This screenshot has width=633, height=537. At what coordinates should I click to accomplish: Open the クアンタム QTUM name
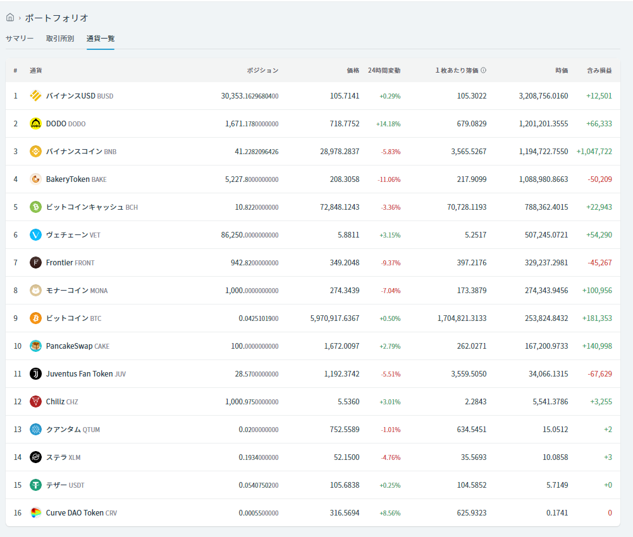click(x=73, y=430)
